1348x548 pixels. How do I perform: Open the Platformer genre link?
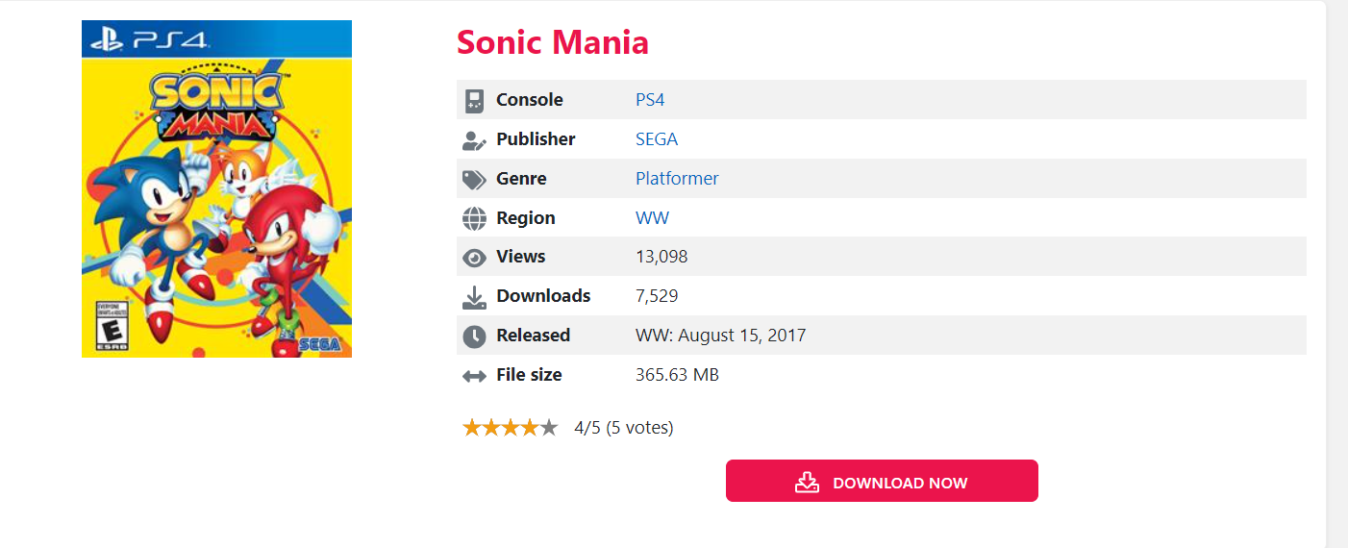[677, 179]
